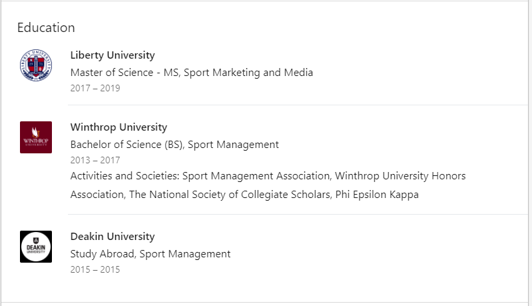
Task: Open the Winthrop University maroon logo
Action: pos(36,137)
